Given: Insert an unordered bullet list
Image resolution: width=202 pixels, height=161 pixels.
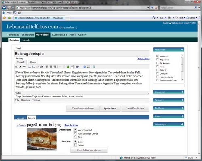Looking at the screenshot, I should pos(29,67).
